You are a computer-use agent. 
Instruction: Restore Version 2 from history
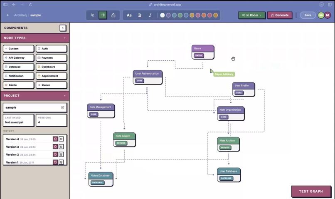[x=55, y=154]
